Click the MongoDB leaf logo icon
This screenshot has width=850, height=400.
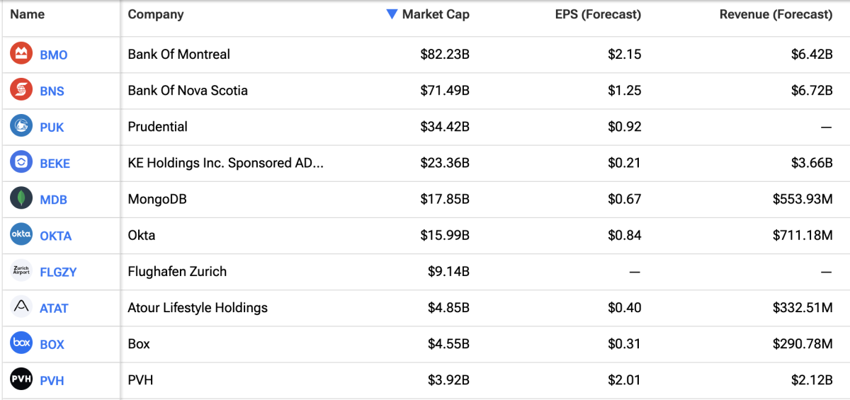pyautogui.click(x=21, y=199)
